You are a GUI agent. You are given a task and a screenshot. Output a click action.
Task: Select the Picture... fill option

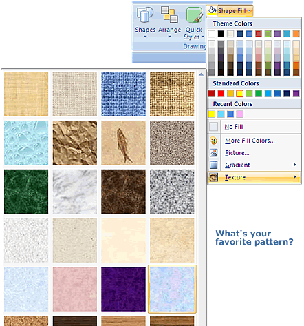(254, 153)
